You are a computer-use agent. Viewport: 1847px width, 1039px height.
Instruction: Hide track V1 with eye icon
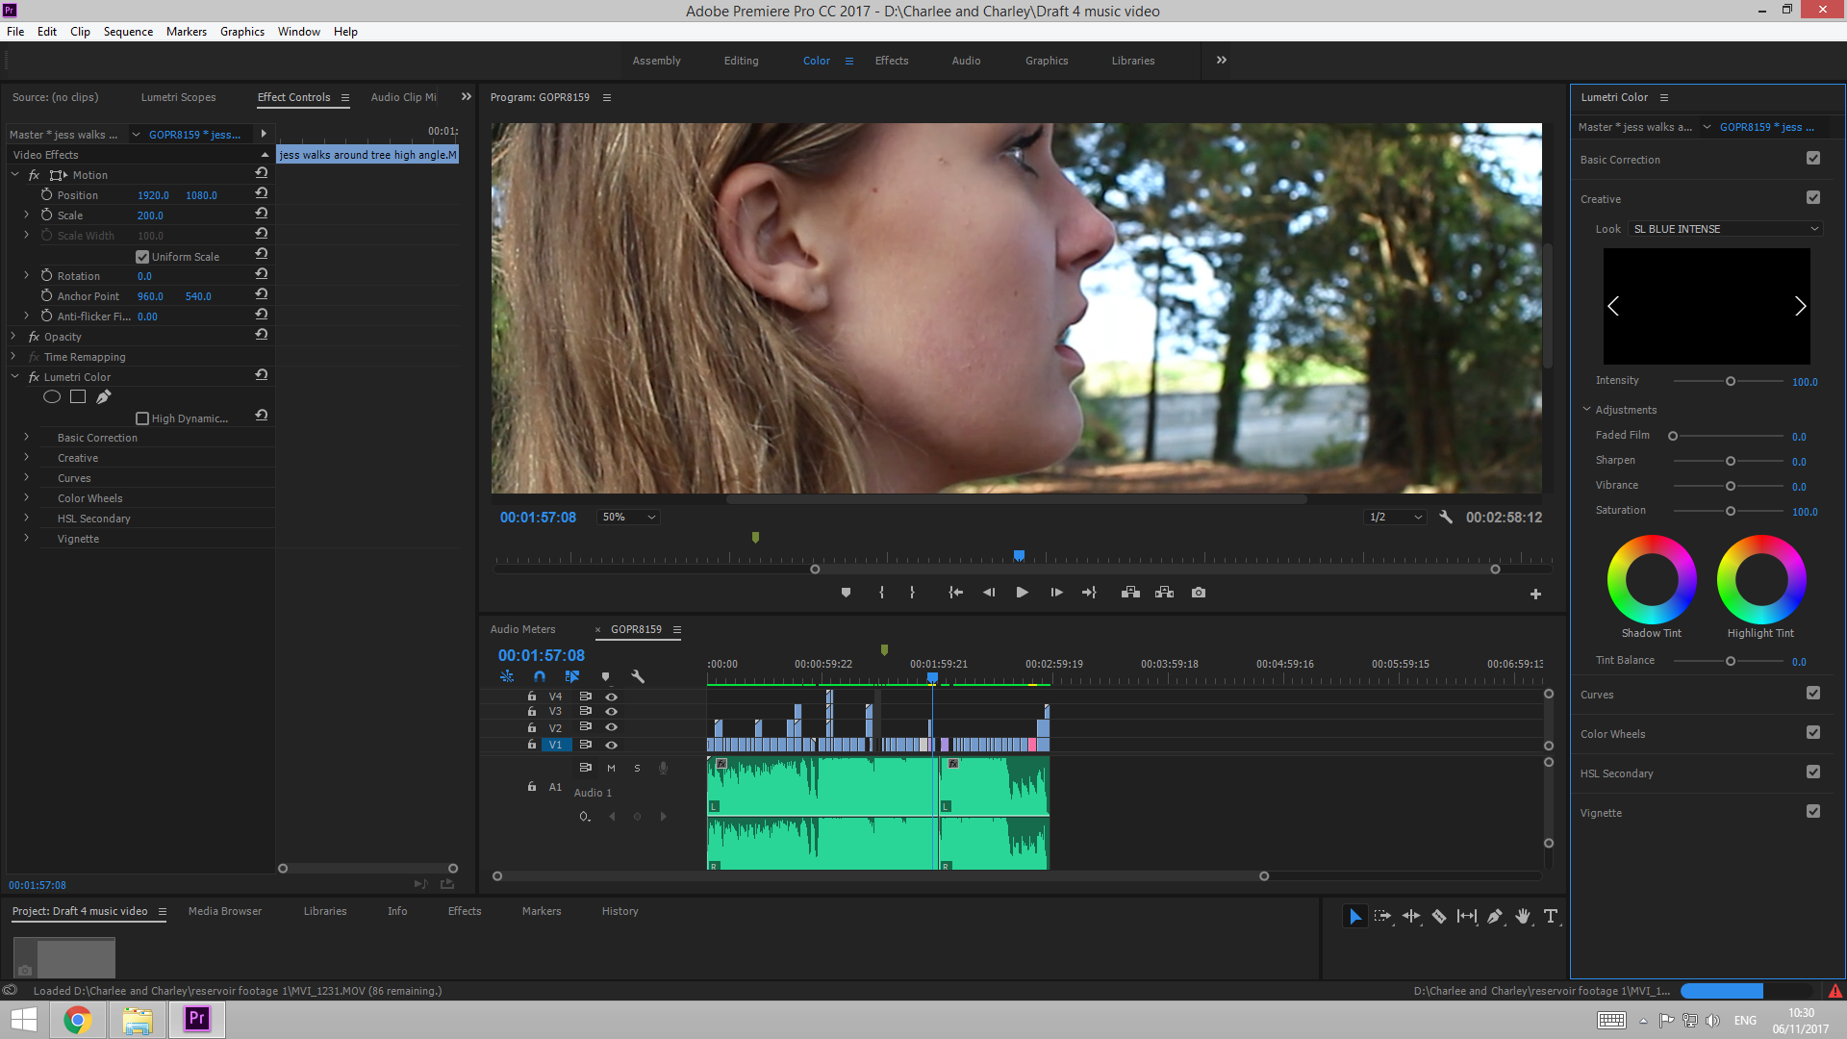(x=611, y=745)
